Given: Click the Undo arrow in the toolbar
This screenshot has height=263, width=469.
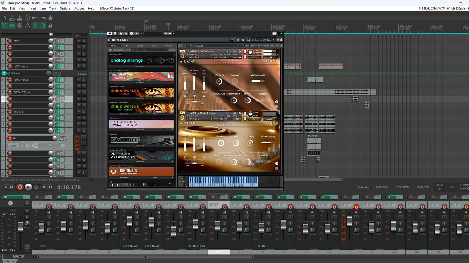Looking at the screenshot, I should pos(35,18).
